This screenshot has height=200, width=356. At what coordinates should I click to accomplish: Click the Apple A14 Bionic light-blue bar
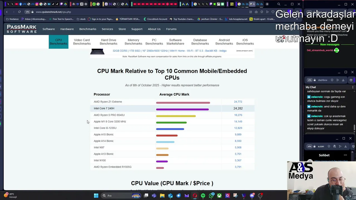click(x=165, y=142)
